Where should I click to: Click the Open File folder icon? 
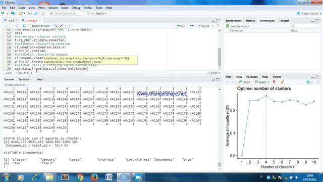pos(20,14)
